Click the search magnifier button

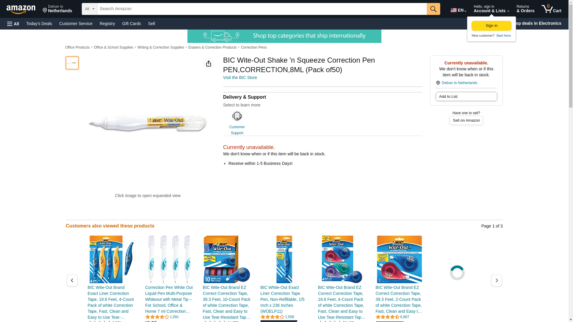[433, 9]
